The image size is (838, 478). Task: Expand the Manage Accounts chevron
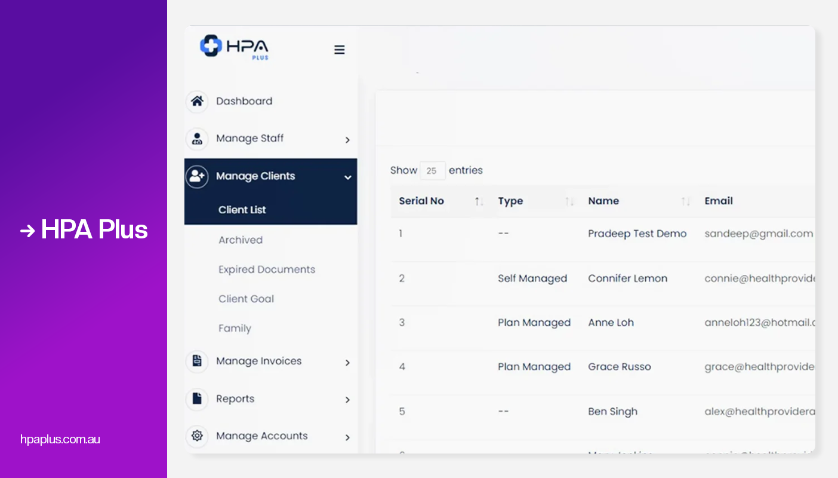(x=347, y=437)
